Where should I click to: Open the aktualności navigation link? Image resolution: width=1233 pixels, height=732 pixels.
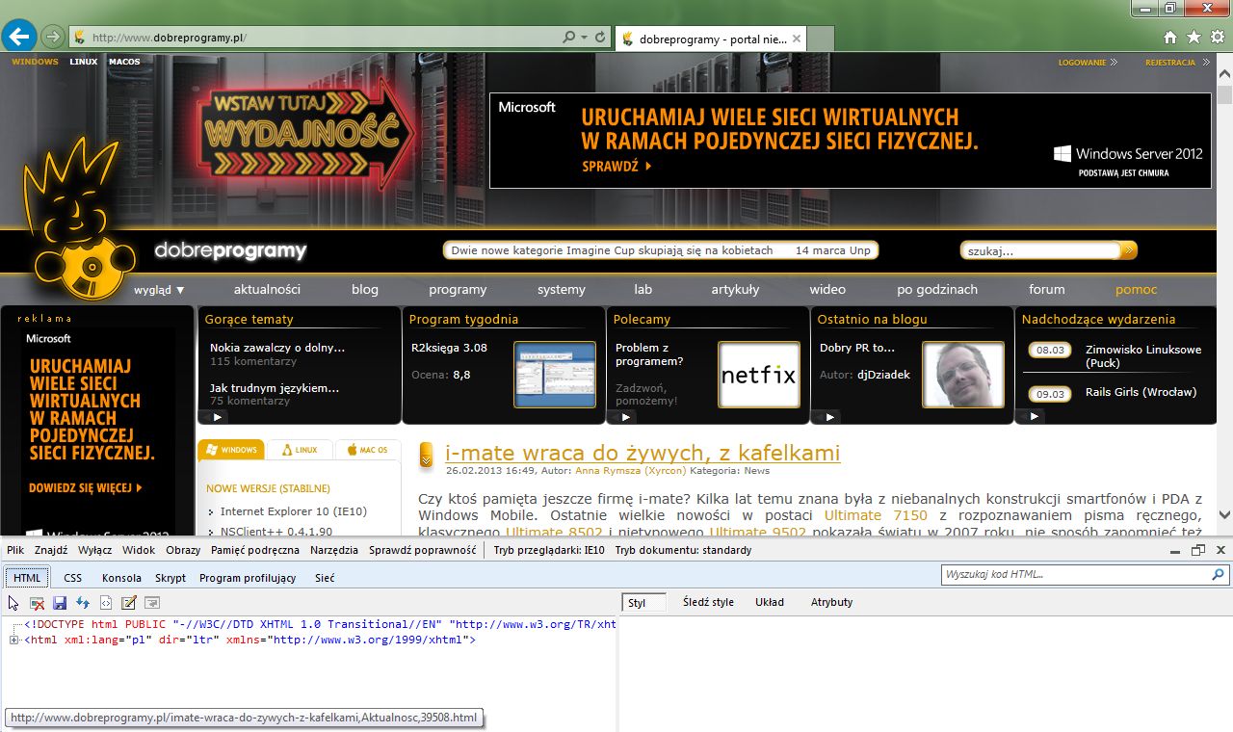click(x=267, y=289)
